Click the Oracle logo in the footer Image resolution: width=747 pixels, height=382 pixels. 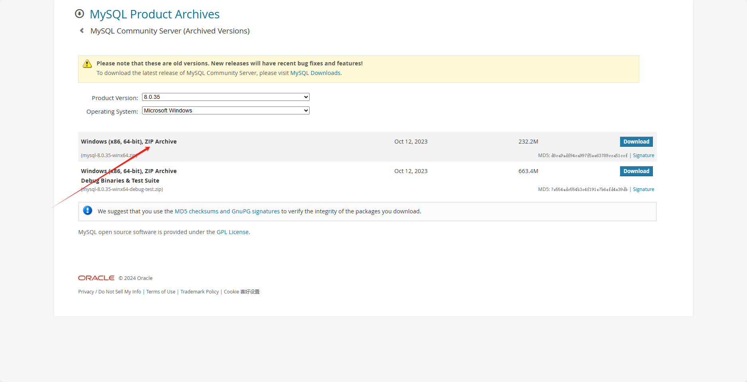coord(96,278)
